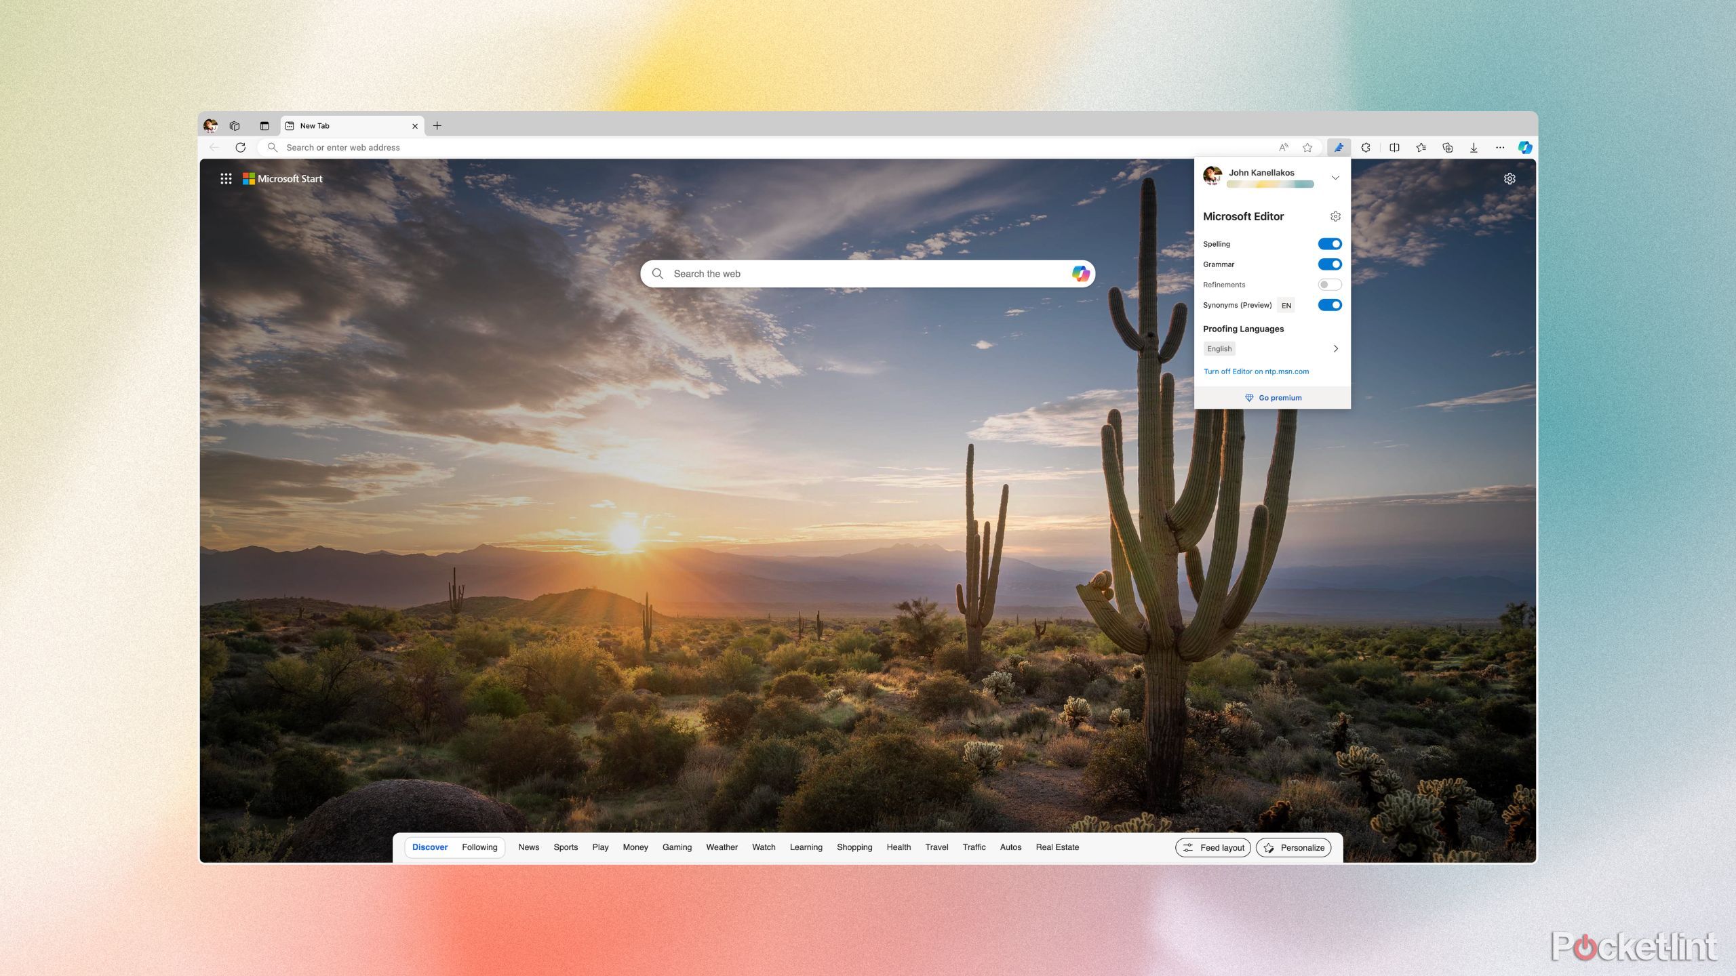This screenshot has height=976, width=1736.
Task: Open the Shopping category
Action: 854,847
